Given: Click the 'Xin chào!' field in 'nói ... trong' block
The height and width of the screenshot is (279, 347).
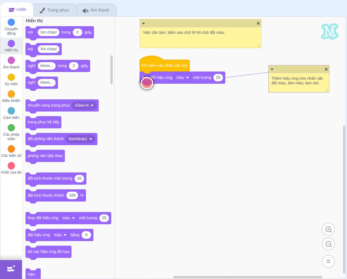Looking at the screenshot, I should (x=49, y=32).
